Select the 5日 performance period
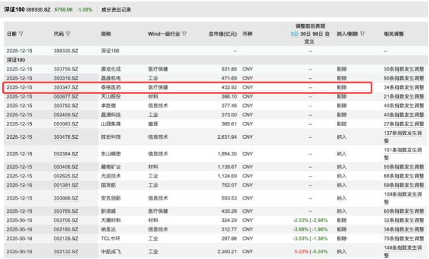Screen dimensions: 429x259 pos(295,34)
